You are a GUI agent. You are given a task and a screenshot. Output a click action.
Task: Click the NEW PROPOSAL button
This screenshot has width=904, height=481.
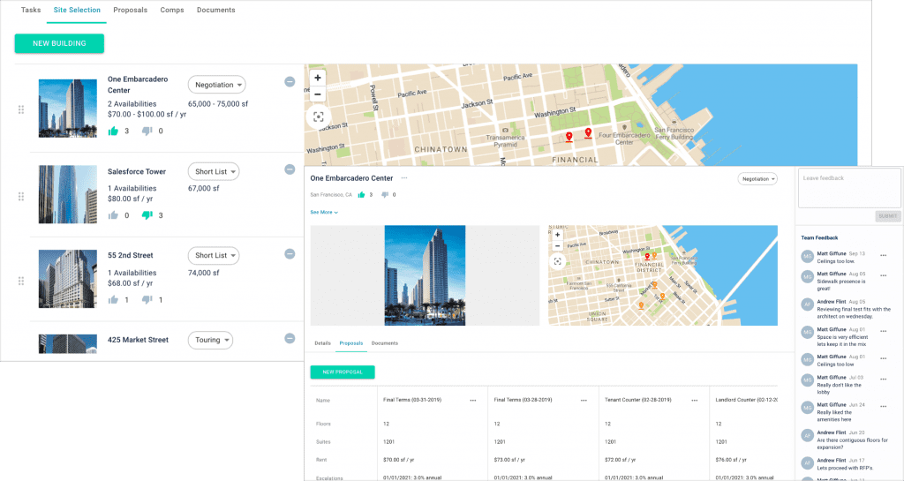click(343, 372)
